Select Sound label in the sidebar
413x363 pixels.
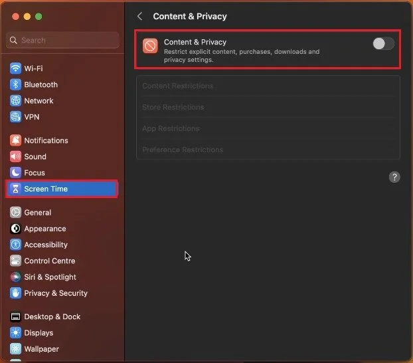35,156
